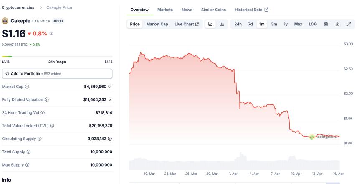Open the calendar date picker icon
359x184 pixels.
326,24
